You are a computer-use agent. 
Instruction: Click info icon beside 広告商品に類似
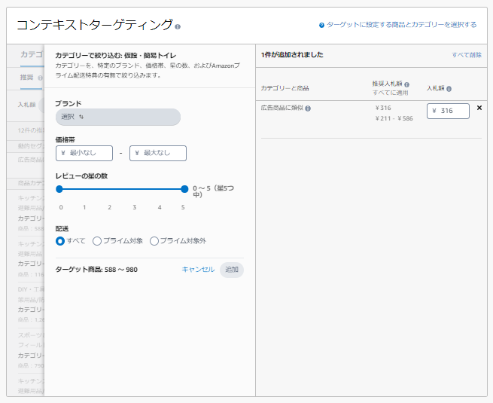(x=308, y=108)
